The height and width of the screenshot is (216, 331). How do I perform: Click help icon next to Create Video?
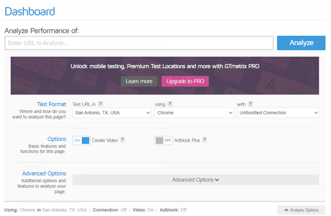coord(122,140)
